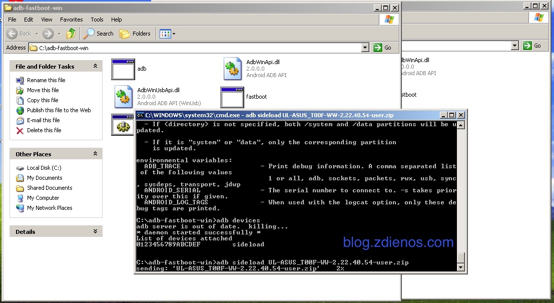Click Rename this file
The height and width of the screenshot is (303, 554).
click(46, 80)
